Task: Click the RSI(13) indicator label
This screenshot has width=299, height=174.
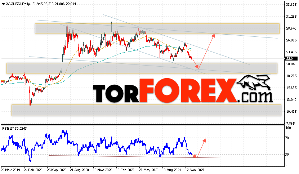Action: (14, 128)
